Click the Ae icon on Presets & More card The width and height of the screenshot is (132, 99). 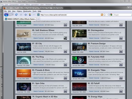click(x=65, y=78)
